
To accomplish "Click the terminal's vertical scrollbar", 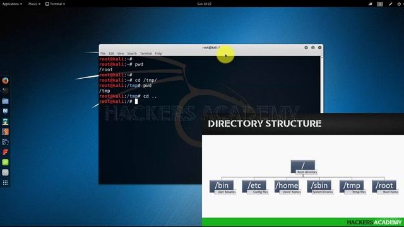I will [x=321, y=84].
